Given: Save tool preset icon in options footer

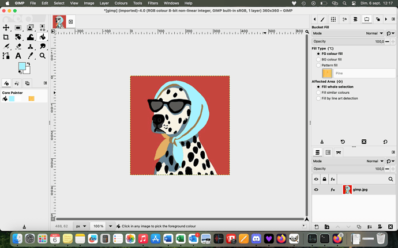Looking at the screenshot, I should [322, 142].
